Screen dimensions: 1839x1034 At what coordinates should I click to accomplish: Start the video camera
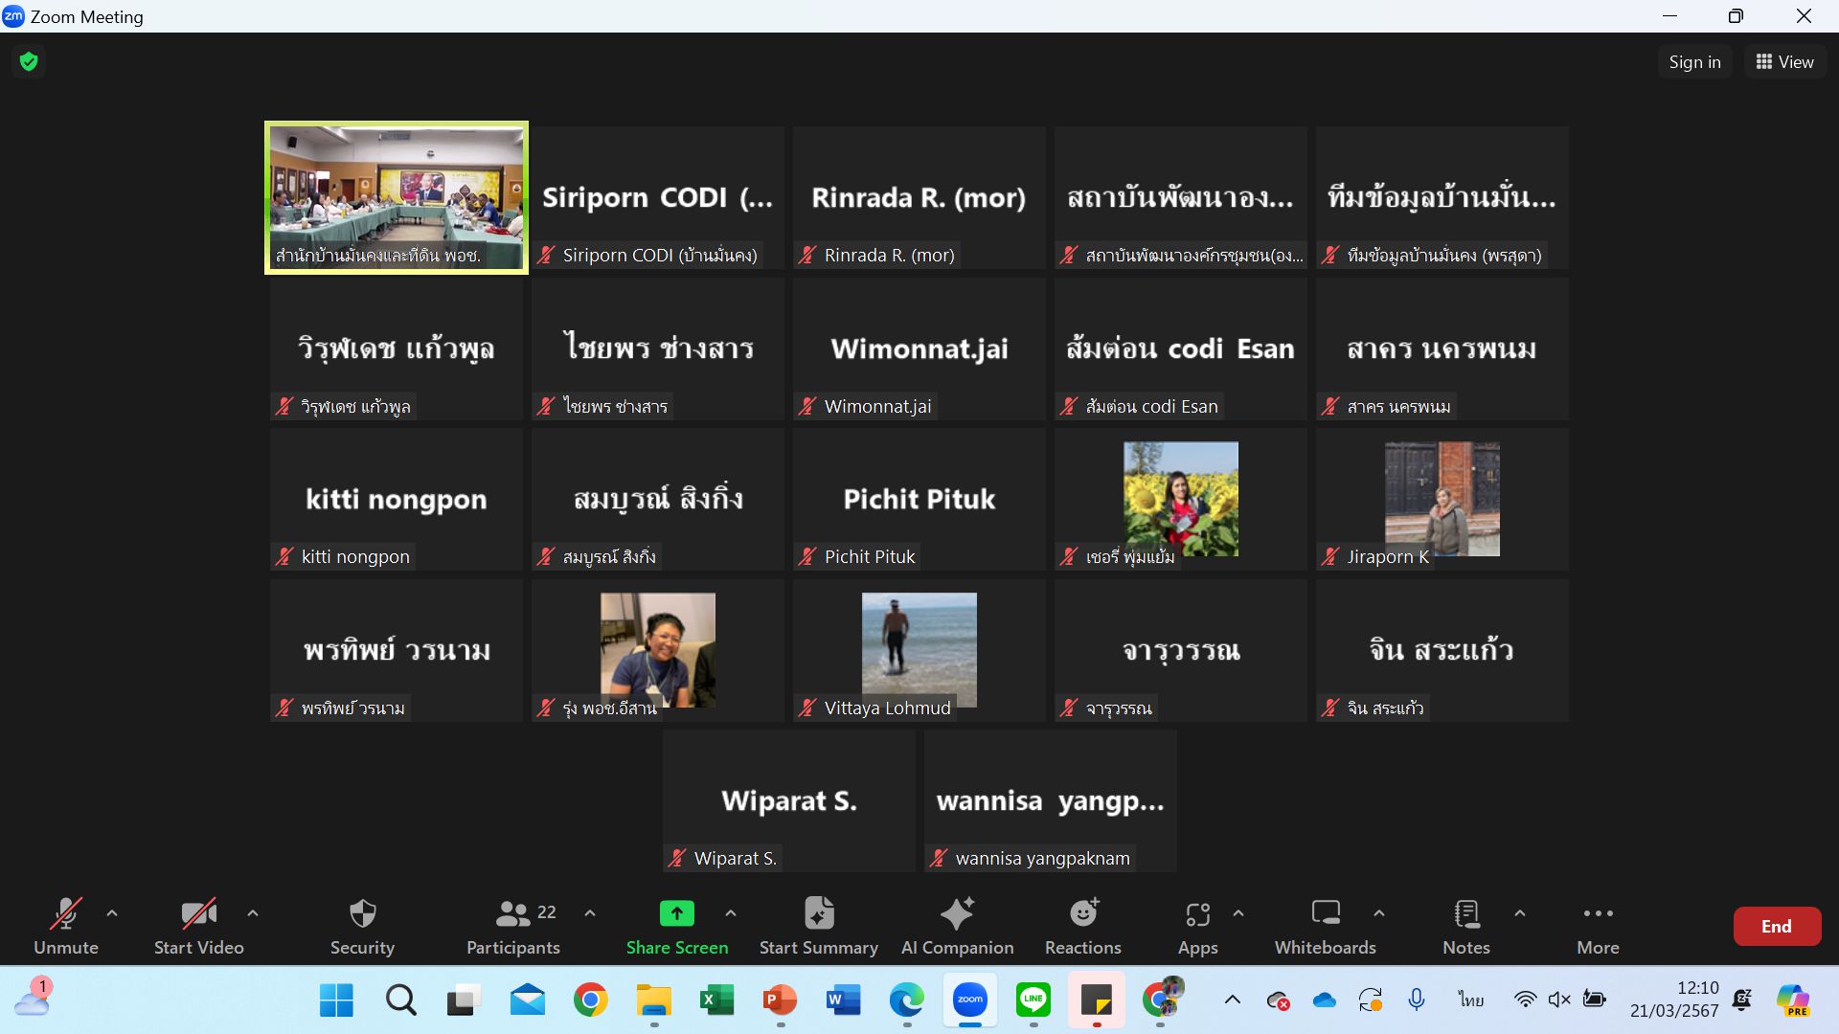click(x=198, y=925)
